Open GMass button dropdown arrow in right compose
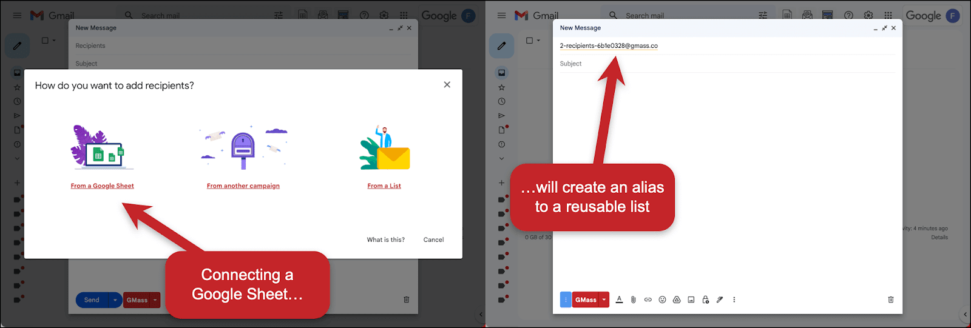 point(604,300)
